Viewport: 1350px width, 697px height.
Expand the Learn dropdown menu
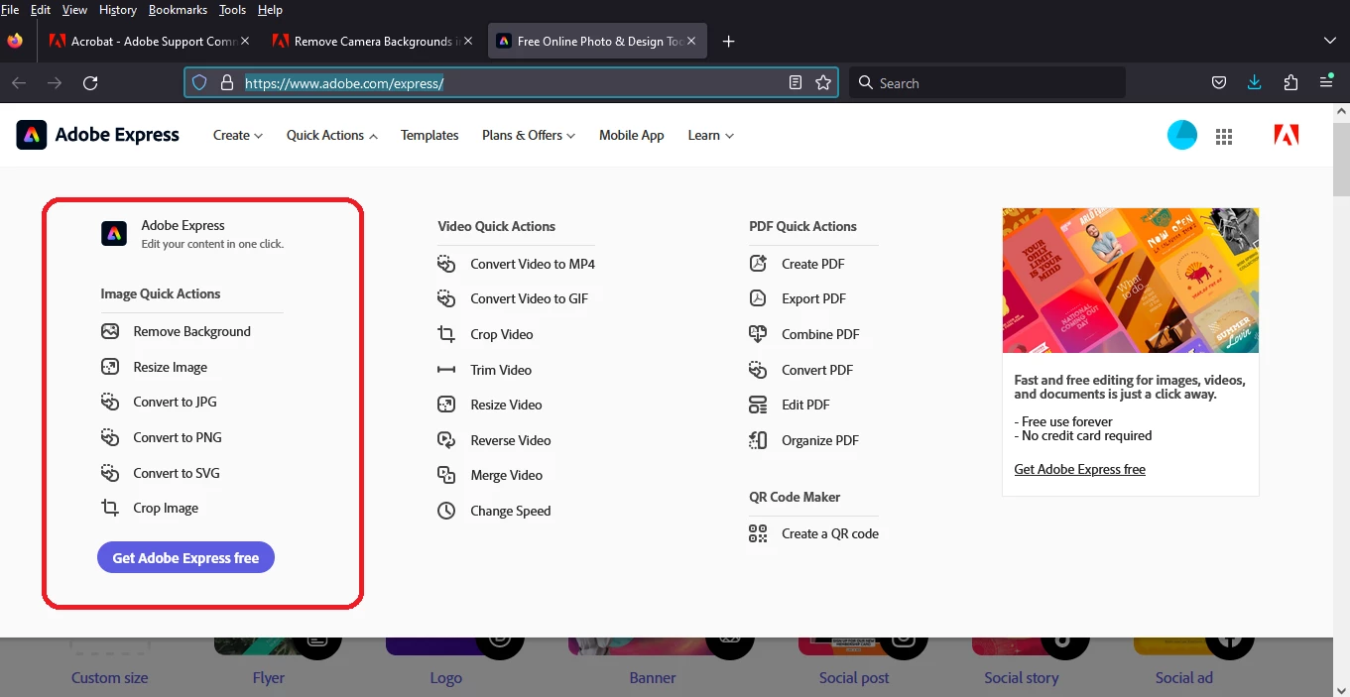[711, 135]
